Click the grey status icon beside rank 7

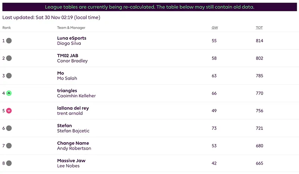9,146
